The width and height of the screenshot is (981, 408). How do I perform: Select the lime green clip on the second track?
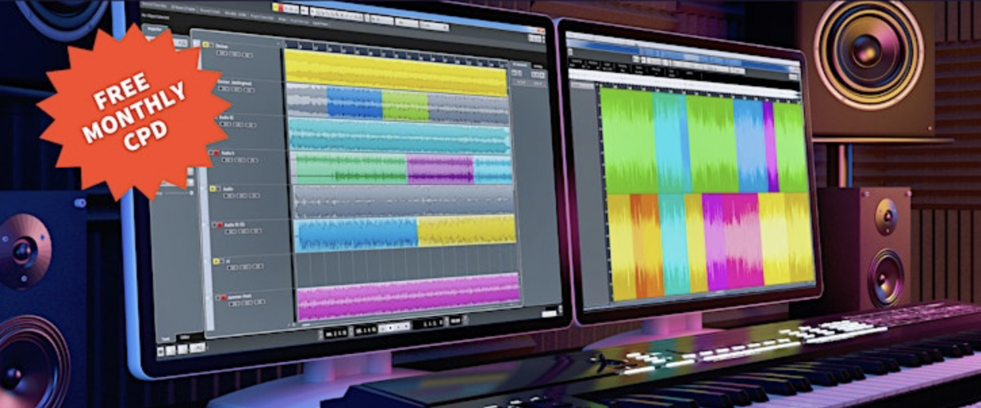[405, 107]
